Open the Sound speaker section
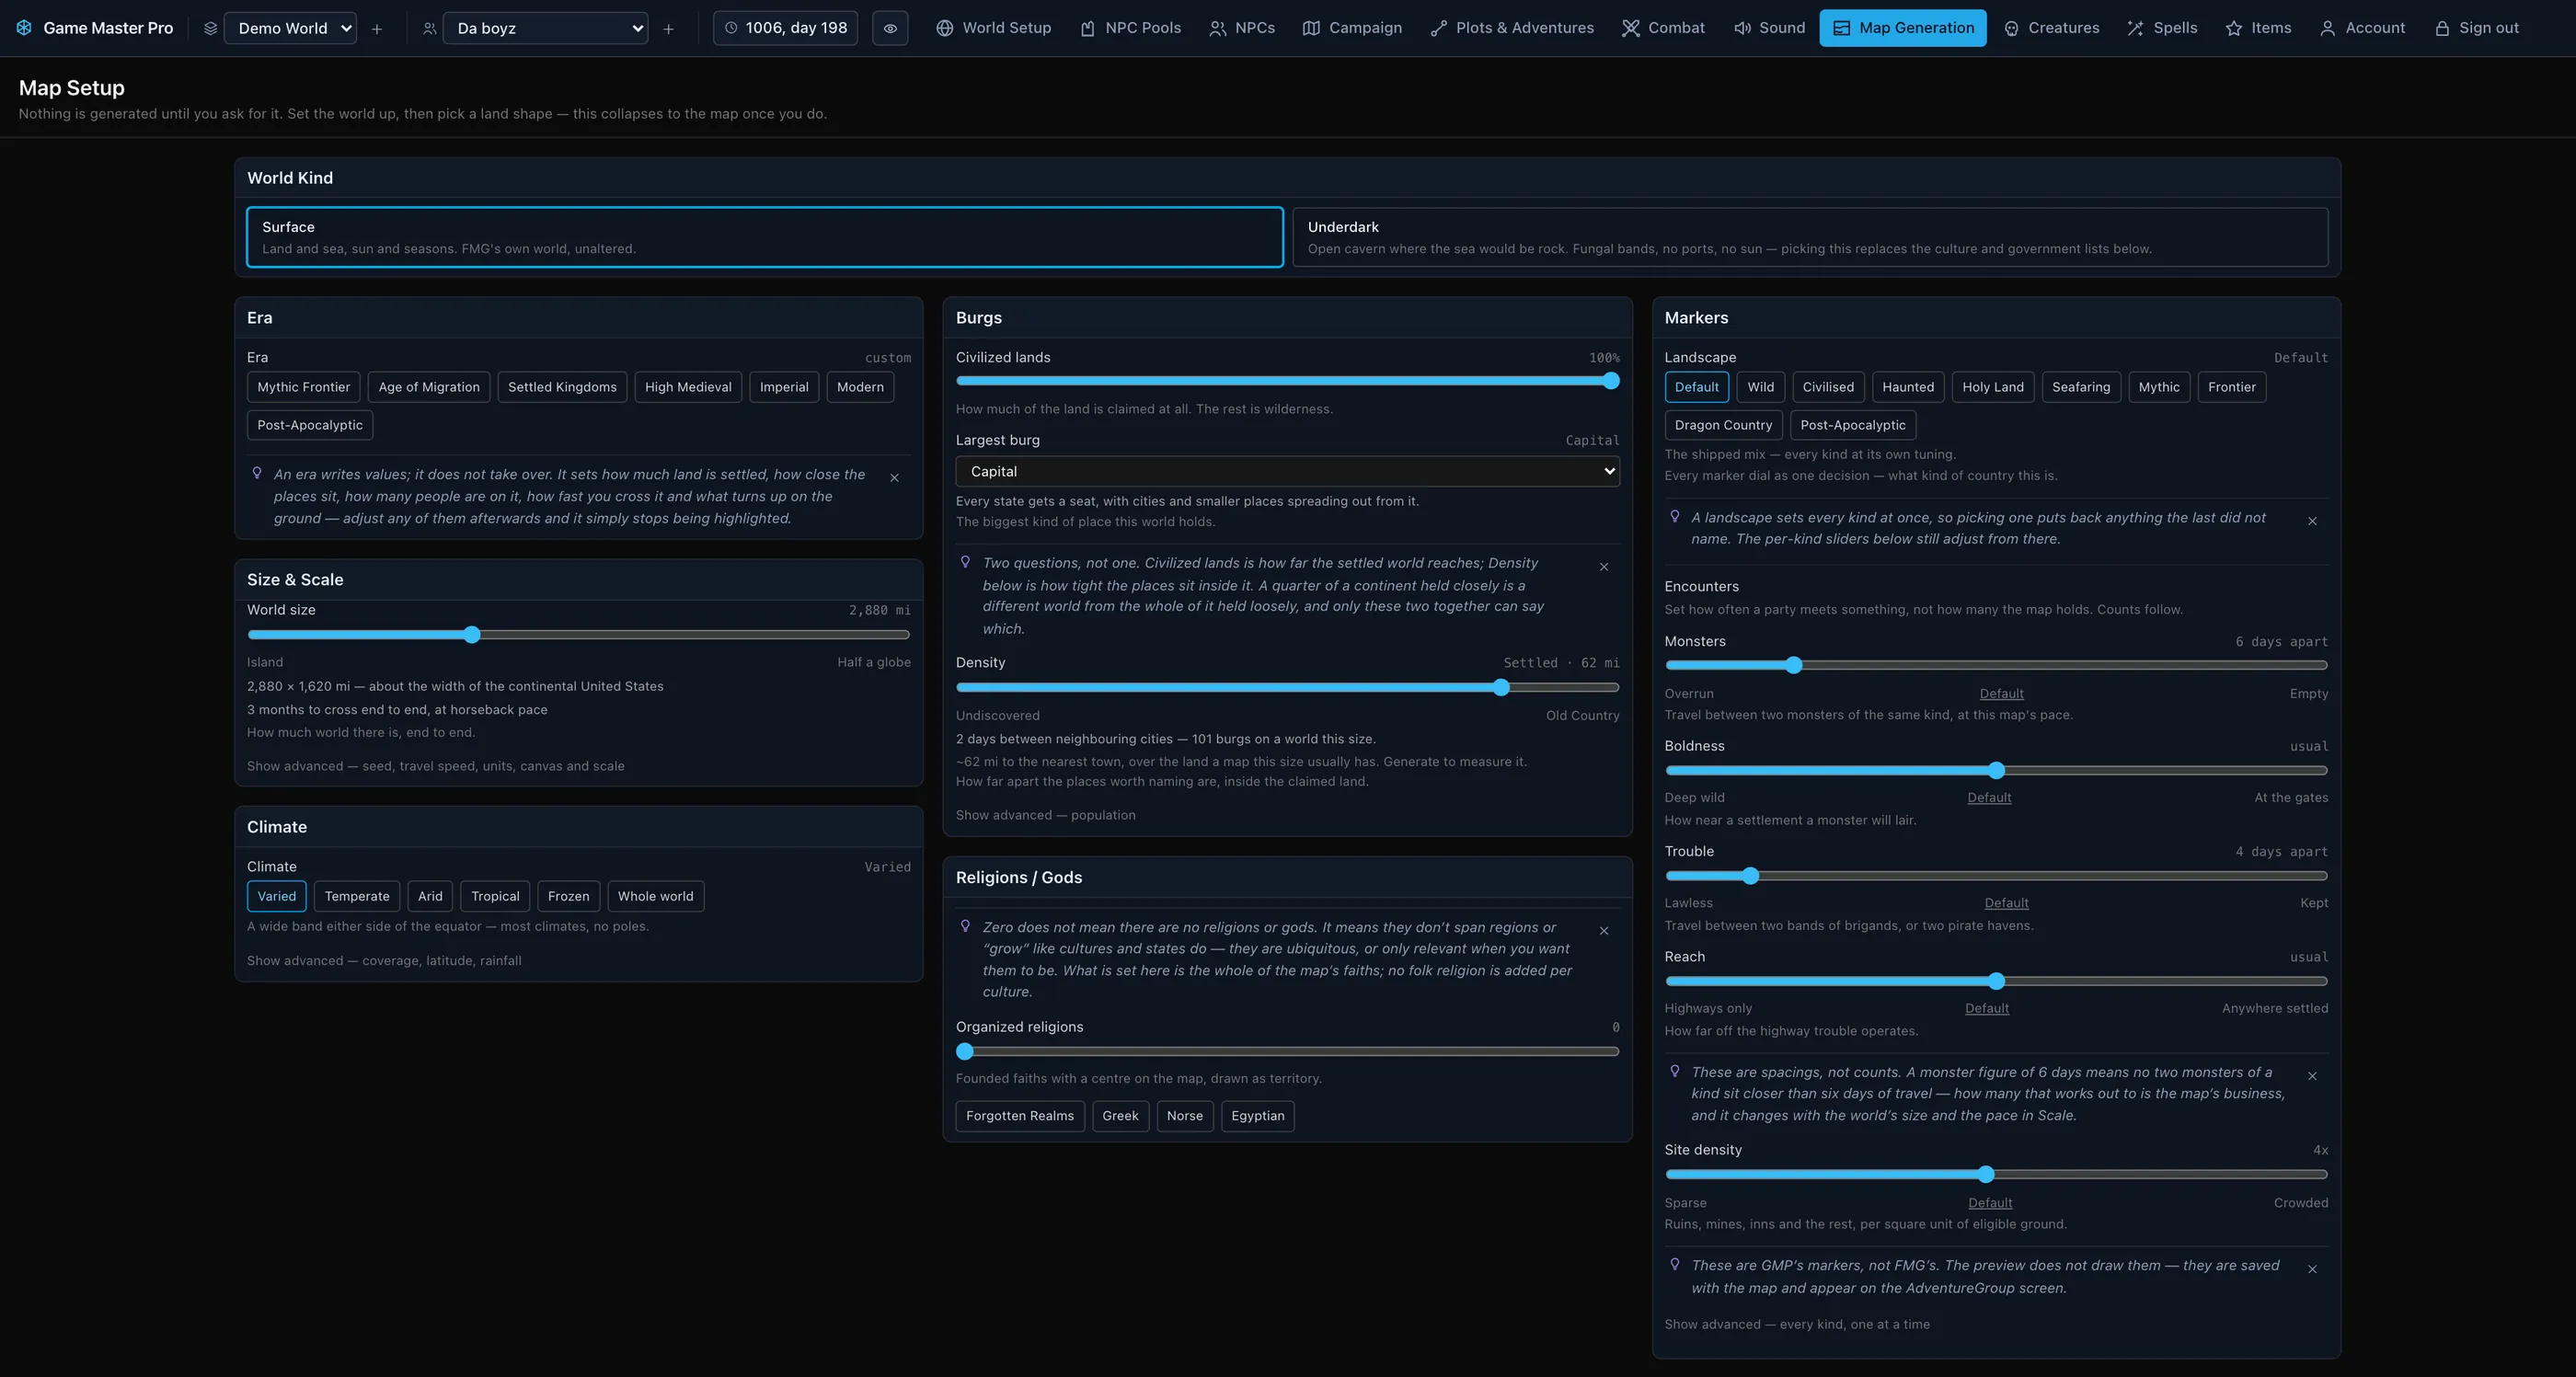 (x=1769, y=28)
